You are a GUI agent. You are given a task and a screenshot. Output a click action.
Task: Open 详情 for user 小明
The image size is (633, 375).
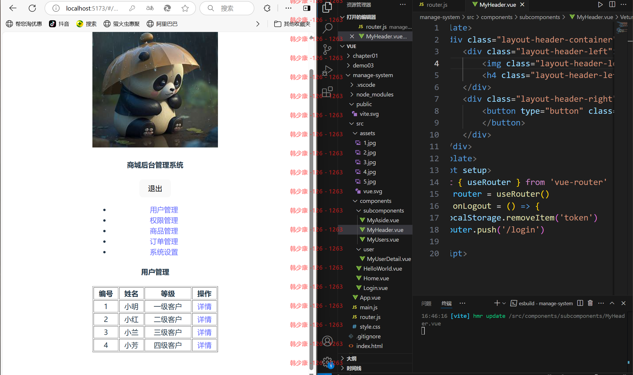click(x=204, y=307)
